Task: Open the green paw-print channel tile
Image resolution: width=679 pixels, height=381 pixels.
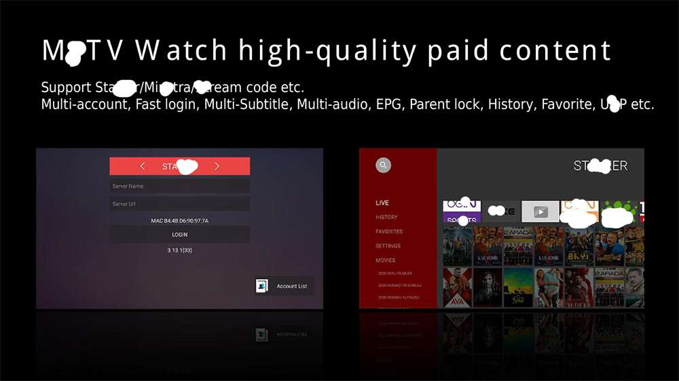Action: [620, 212]
